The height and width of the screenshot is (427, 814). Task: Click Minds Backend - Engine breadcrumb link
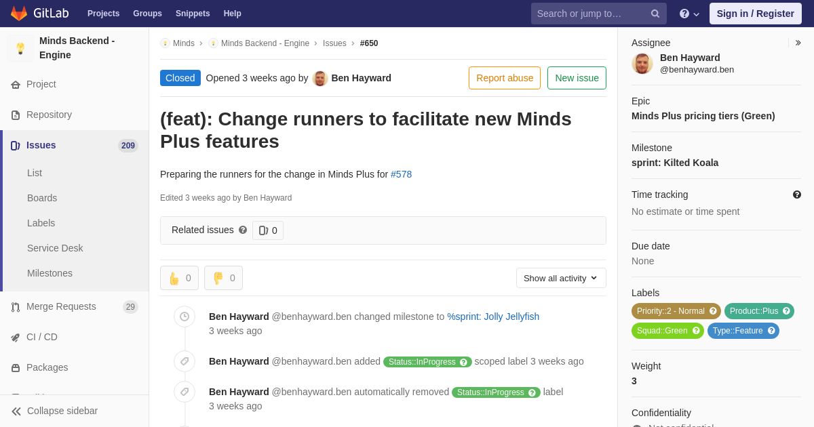pos(265,43)
